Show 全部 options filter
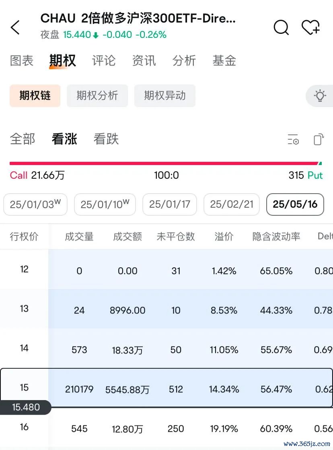This screenshot has height=450, width=333. point(23,139)
